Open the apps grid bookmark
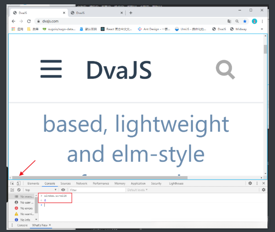 (17, 29)
